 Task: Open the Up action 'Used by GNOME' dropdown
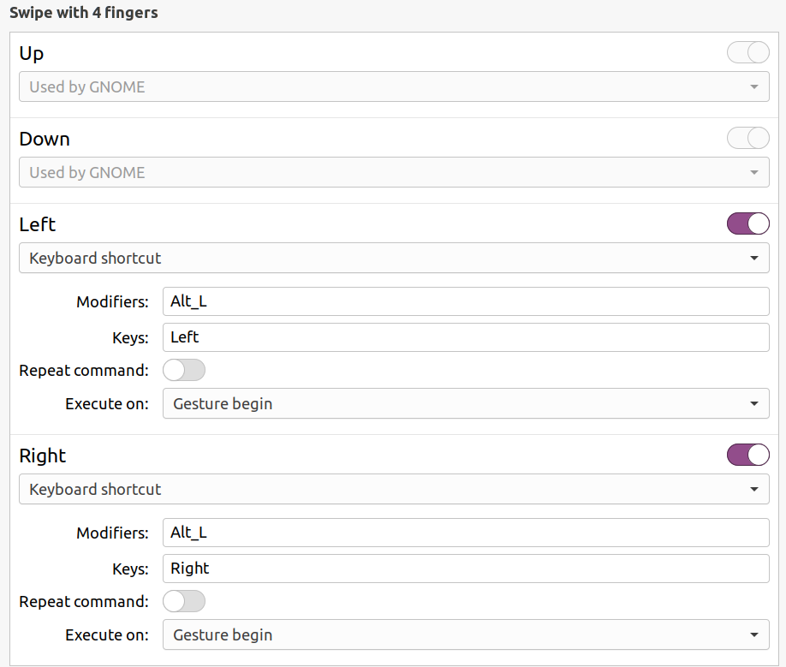(394, 86)
